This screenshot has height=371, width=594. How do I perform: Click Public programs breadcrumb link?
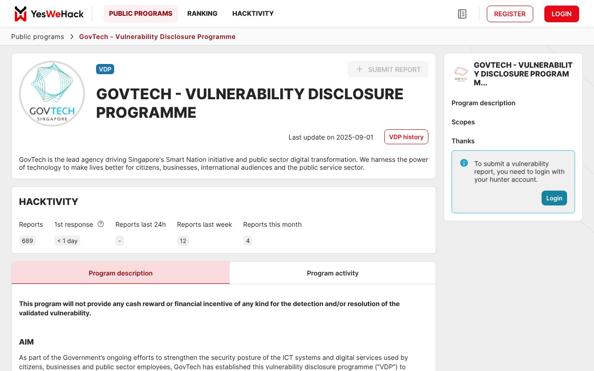click(38, 37)
